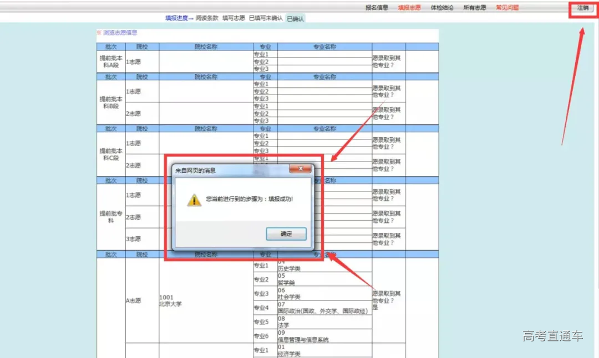Click the 注销 logout button

click(583, 8)
